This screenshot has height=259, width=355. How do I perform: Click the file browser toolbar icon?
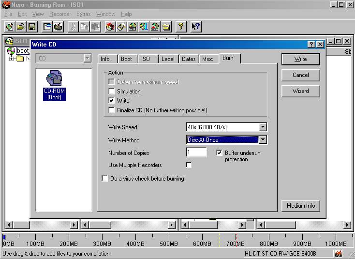coord(58,27)
